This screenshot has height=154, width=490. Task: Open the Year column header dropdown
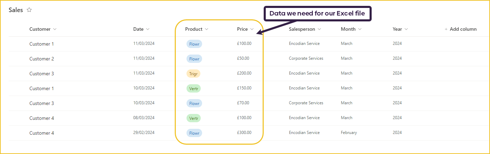(x=406, y=29)
